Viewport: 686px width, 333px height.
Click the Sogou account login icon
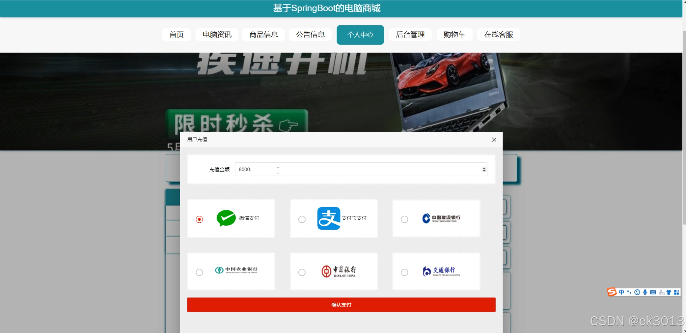[661, 292]
